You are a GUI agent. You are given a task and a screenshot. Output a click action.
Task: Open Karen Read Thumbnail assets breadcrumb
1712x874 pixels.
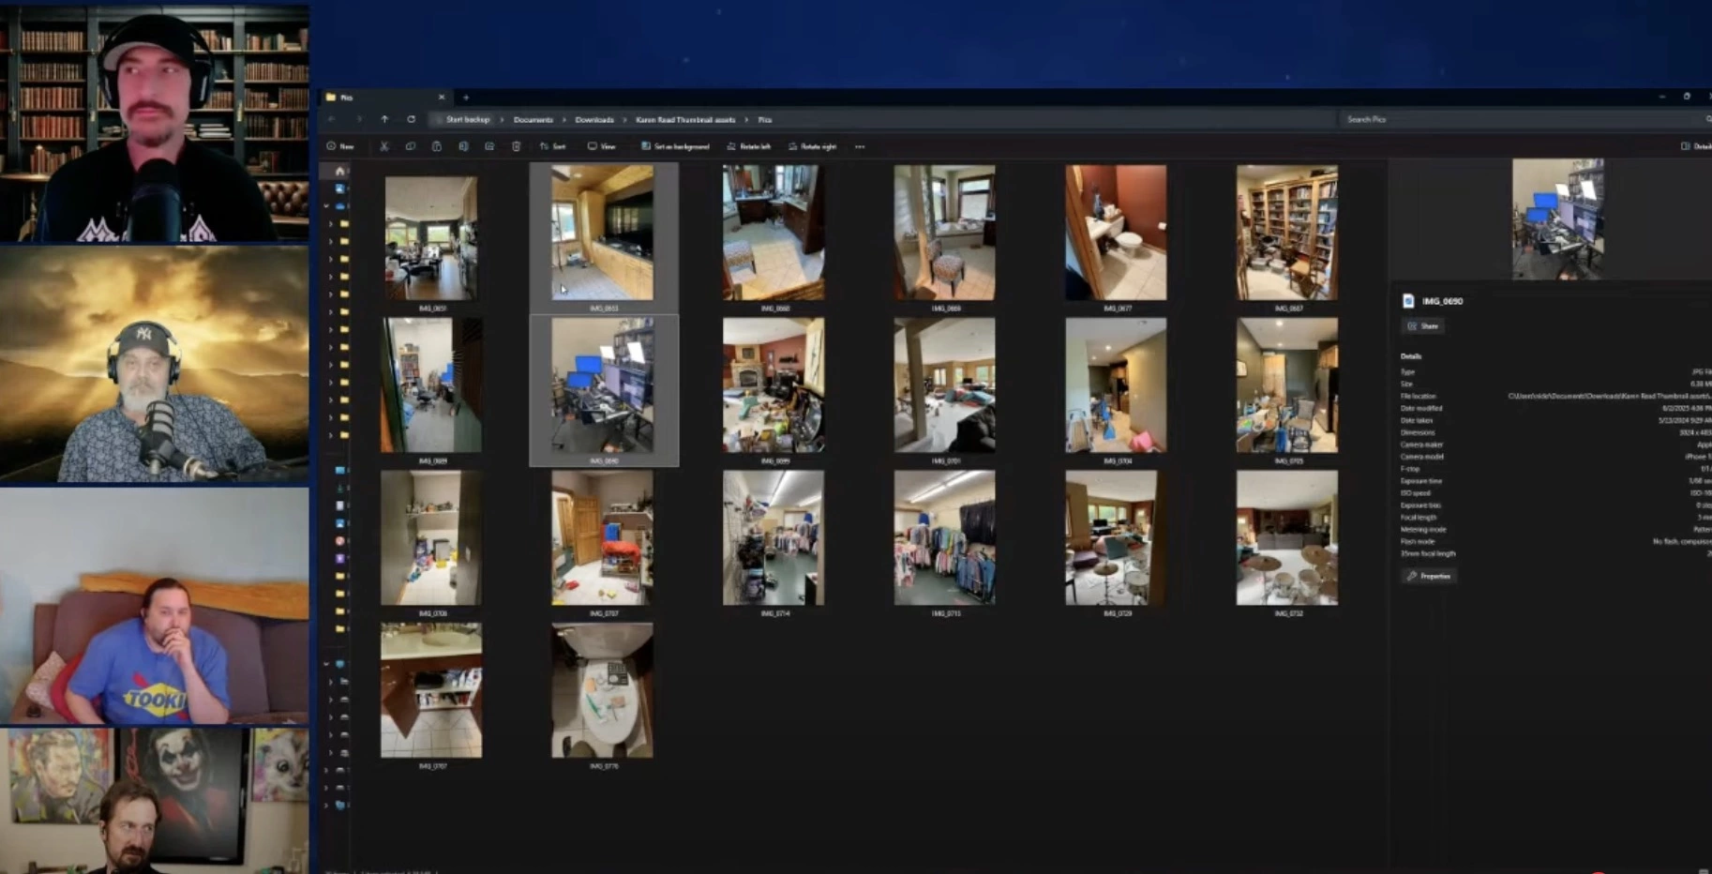point(685,119)
